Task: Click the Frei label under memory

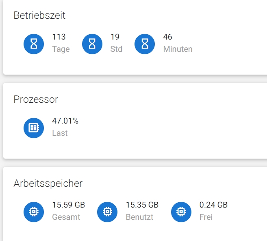Action: click(x=206, y=217)
